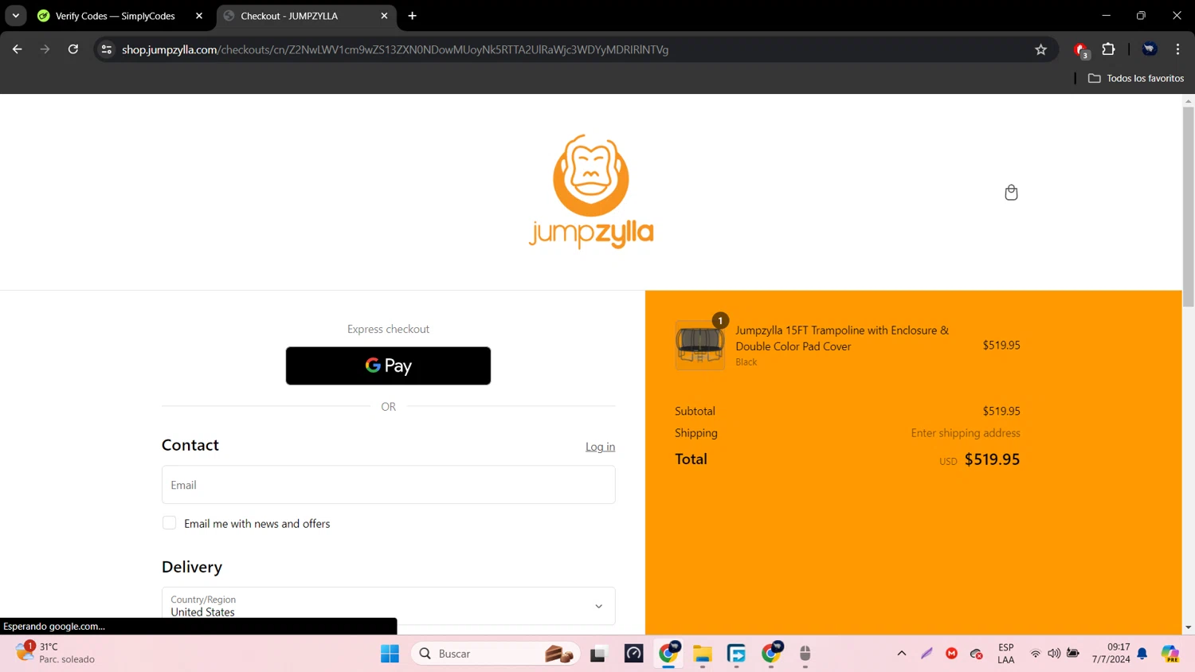Image resolution: width=1195 pixels, height=672 pixels.
Task: Open the Copilot PRE tray icon
Action: 1170,654
